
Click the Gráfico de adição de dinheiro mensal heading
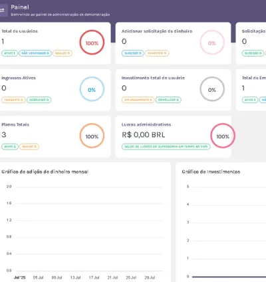point(45,172)
